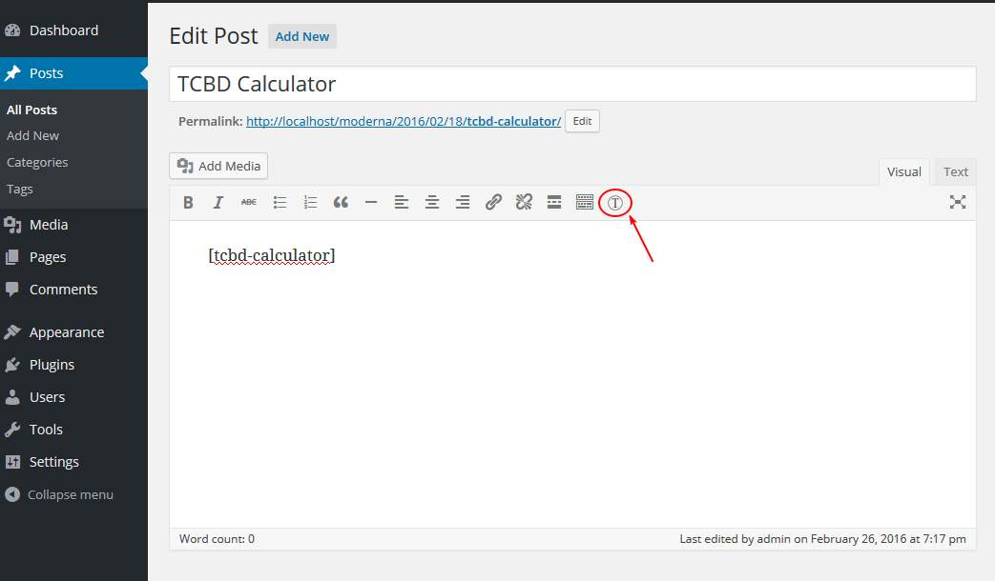Align text left
This screenshot has width=995, height=581.
401,202
